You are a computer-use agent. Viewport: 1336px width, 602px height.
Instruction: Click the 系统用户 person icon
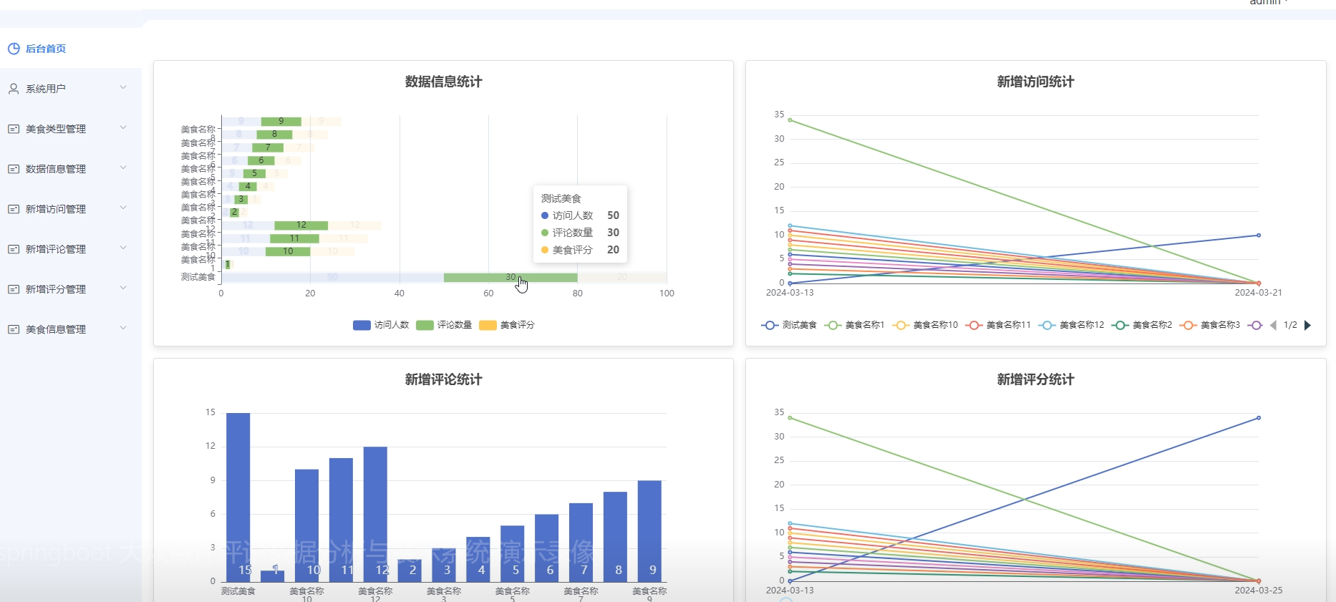tap(14, 89)
